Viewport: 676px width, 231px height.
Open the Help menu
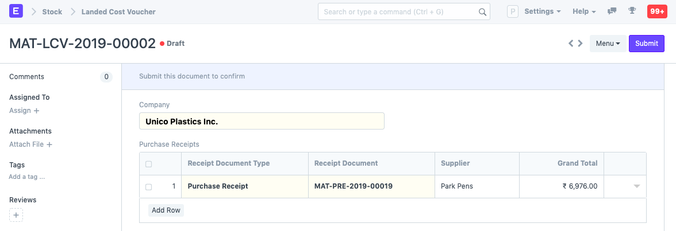pyautogui.click(x=584, y=11)
